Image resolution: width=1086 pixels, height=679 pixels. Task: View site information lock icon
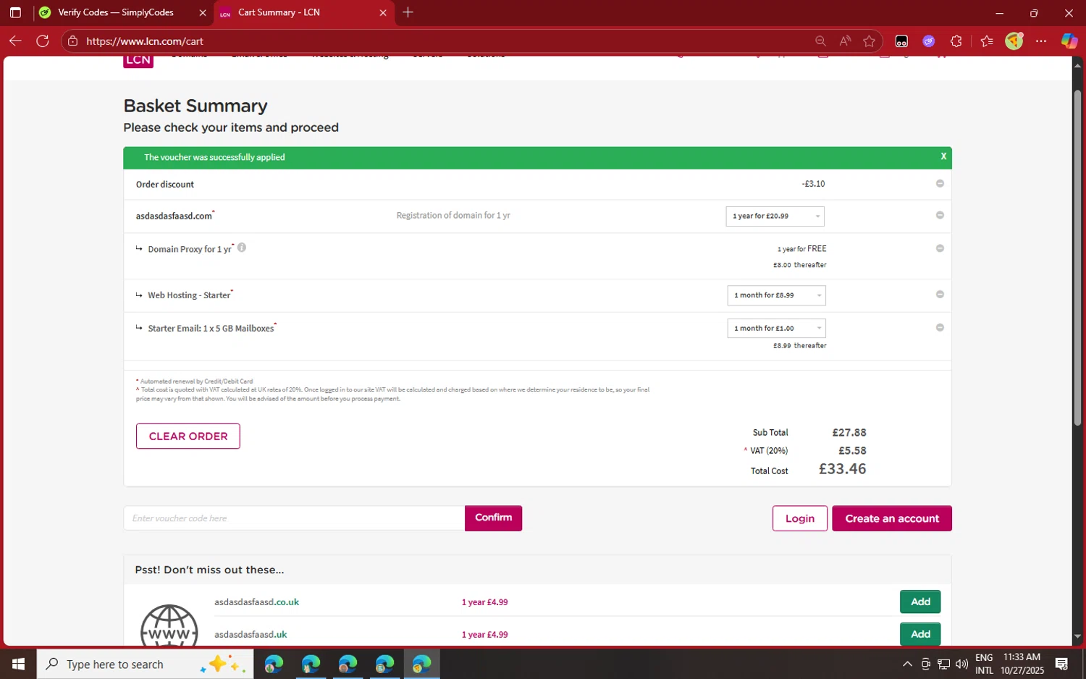(x=72, y=41)
